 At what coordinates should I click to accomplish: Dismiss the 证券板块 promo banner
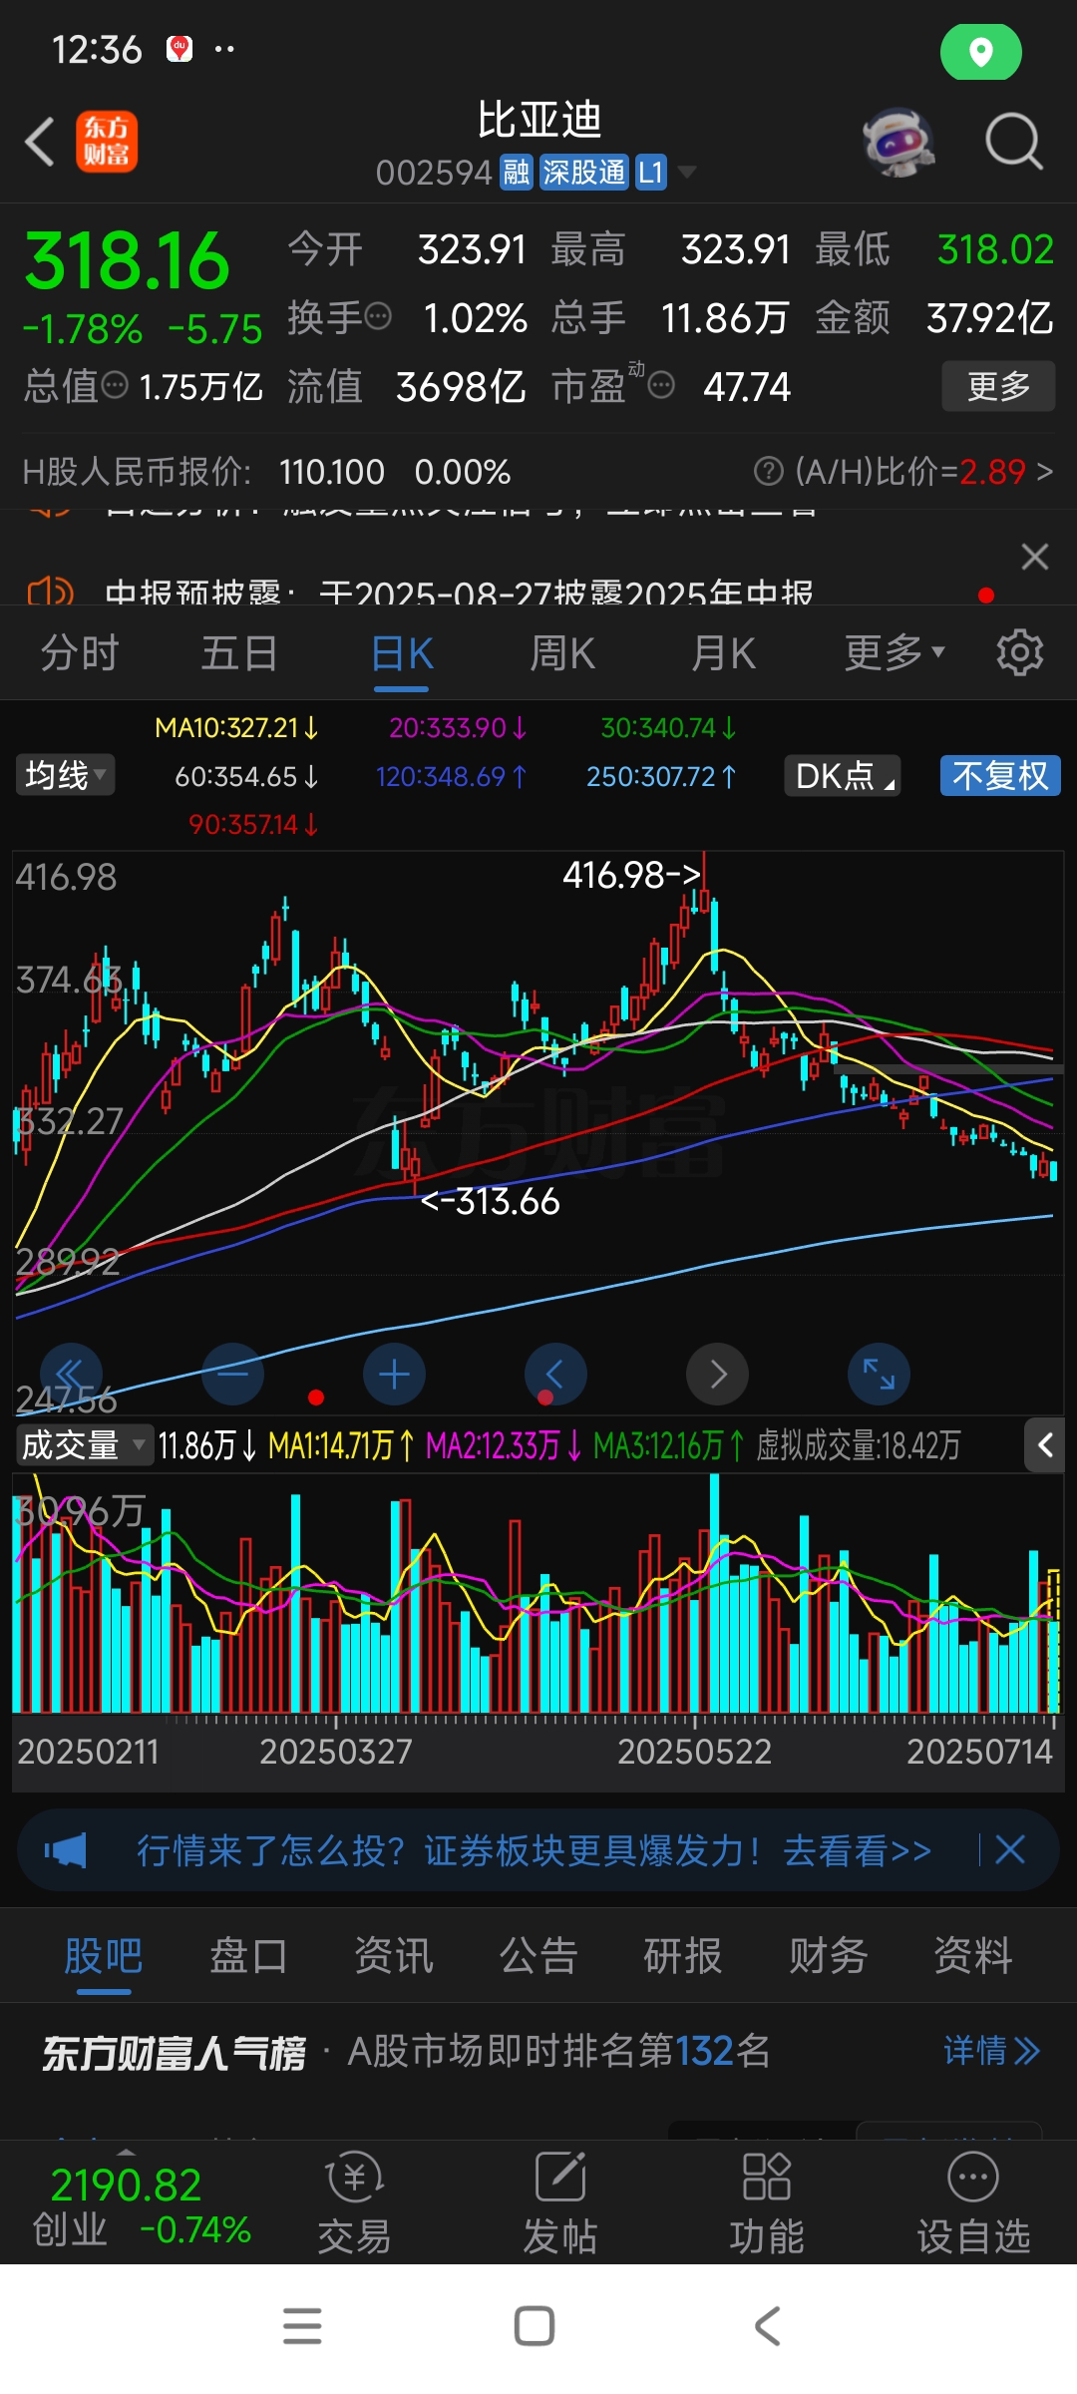[x=1010, y=1850]
